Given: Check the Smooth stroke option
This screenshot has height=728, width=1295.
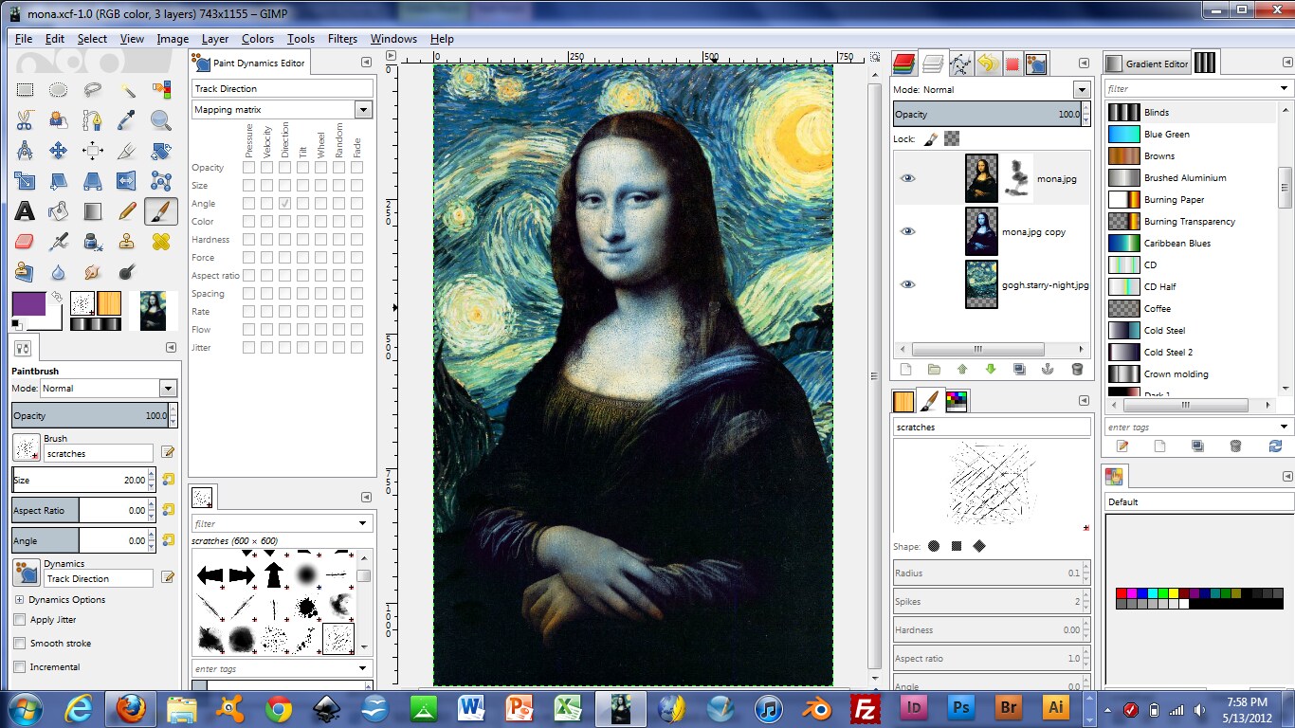Looking at the screenshot, I should [17, 644].
